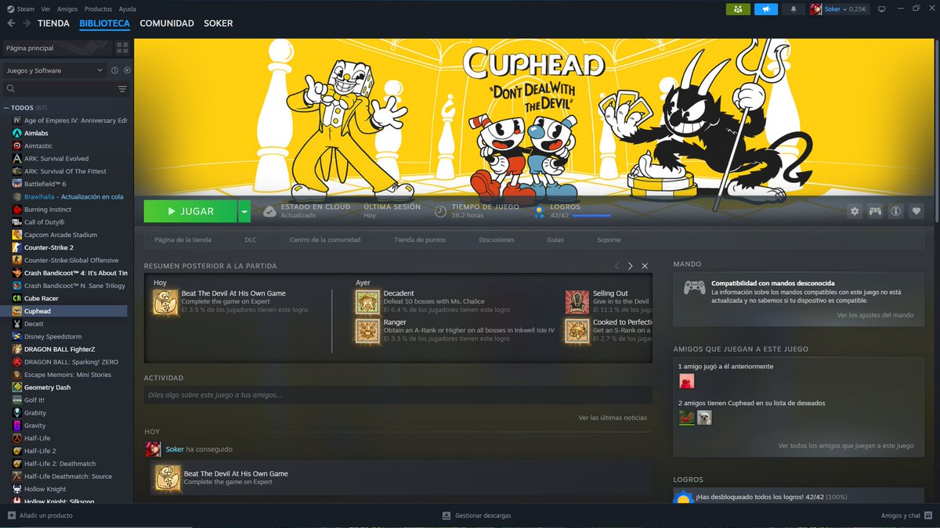Open the Guías link
This screenshot has width=940, height=528.
[x=555, y=240]
